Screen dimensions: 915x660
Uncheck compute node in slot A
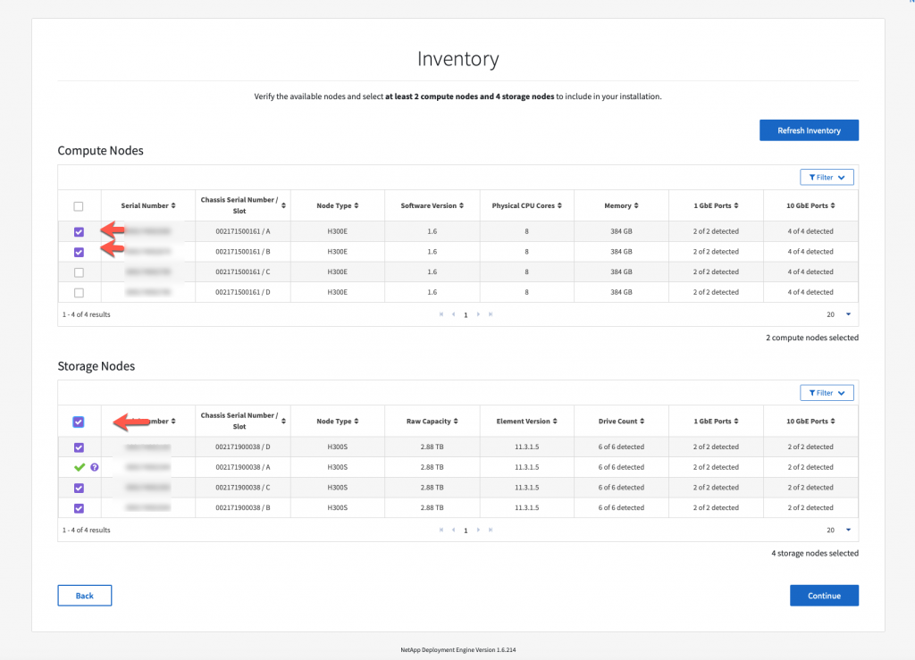pos(79,231)
